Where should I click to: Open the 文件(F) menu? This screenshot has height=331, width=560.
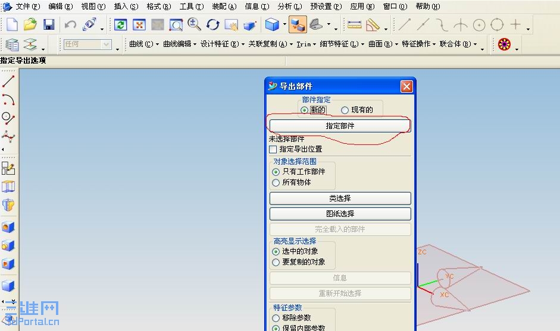27,7
